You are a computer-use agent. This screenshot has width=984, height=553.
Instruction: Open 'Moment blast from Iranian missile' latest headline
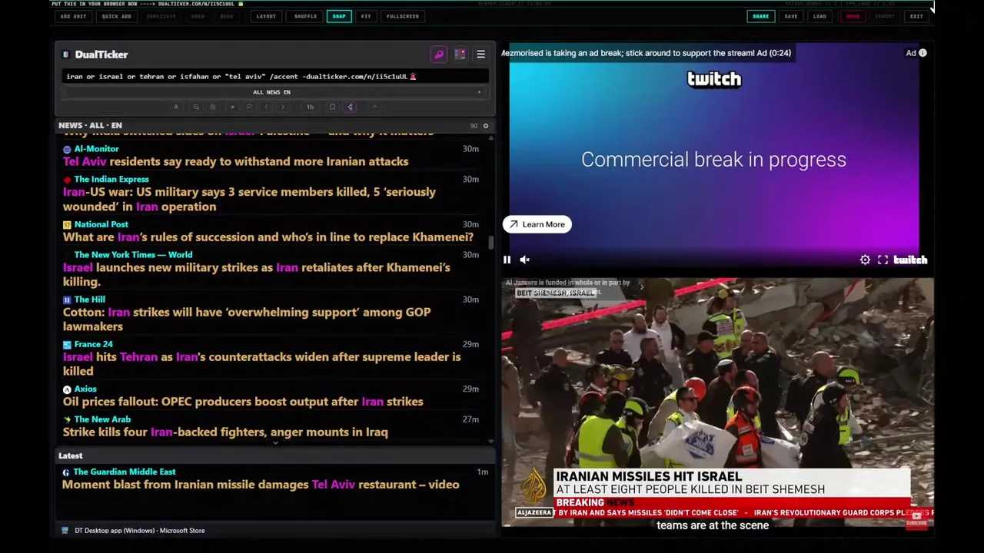tap(261, 485)
